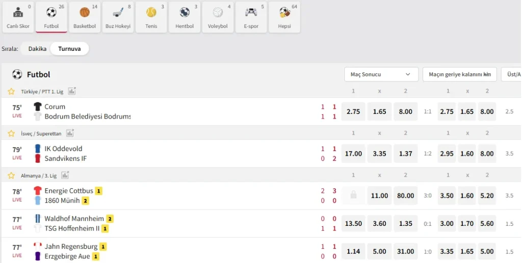Screen dimensions: 522x263
Task: Click Energie Cottbus yellow card badge
Action: pos(98,191)
